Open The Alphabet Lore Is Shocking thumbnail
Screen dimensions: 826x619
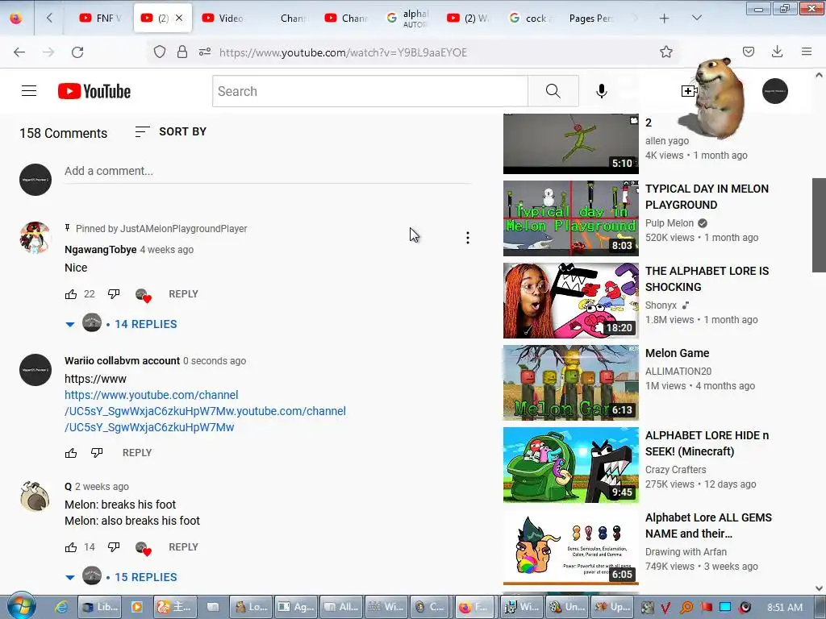(570, 300)
